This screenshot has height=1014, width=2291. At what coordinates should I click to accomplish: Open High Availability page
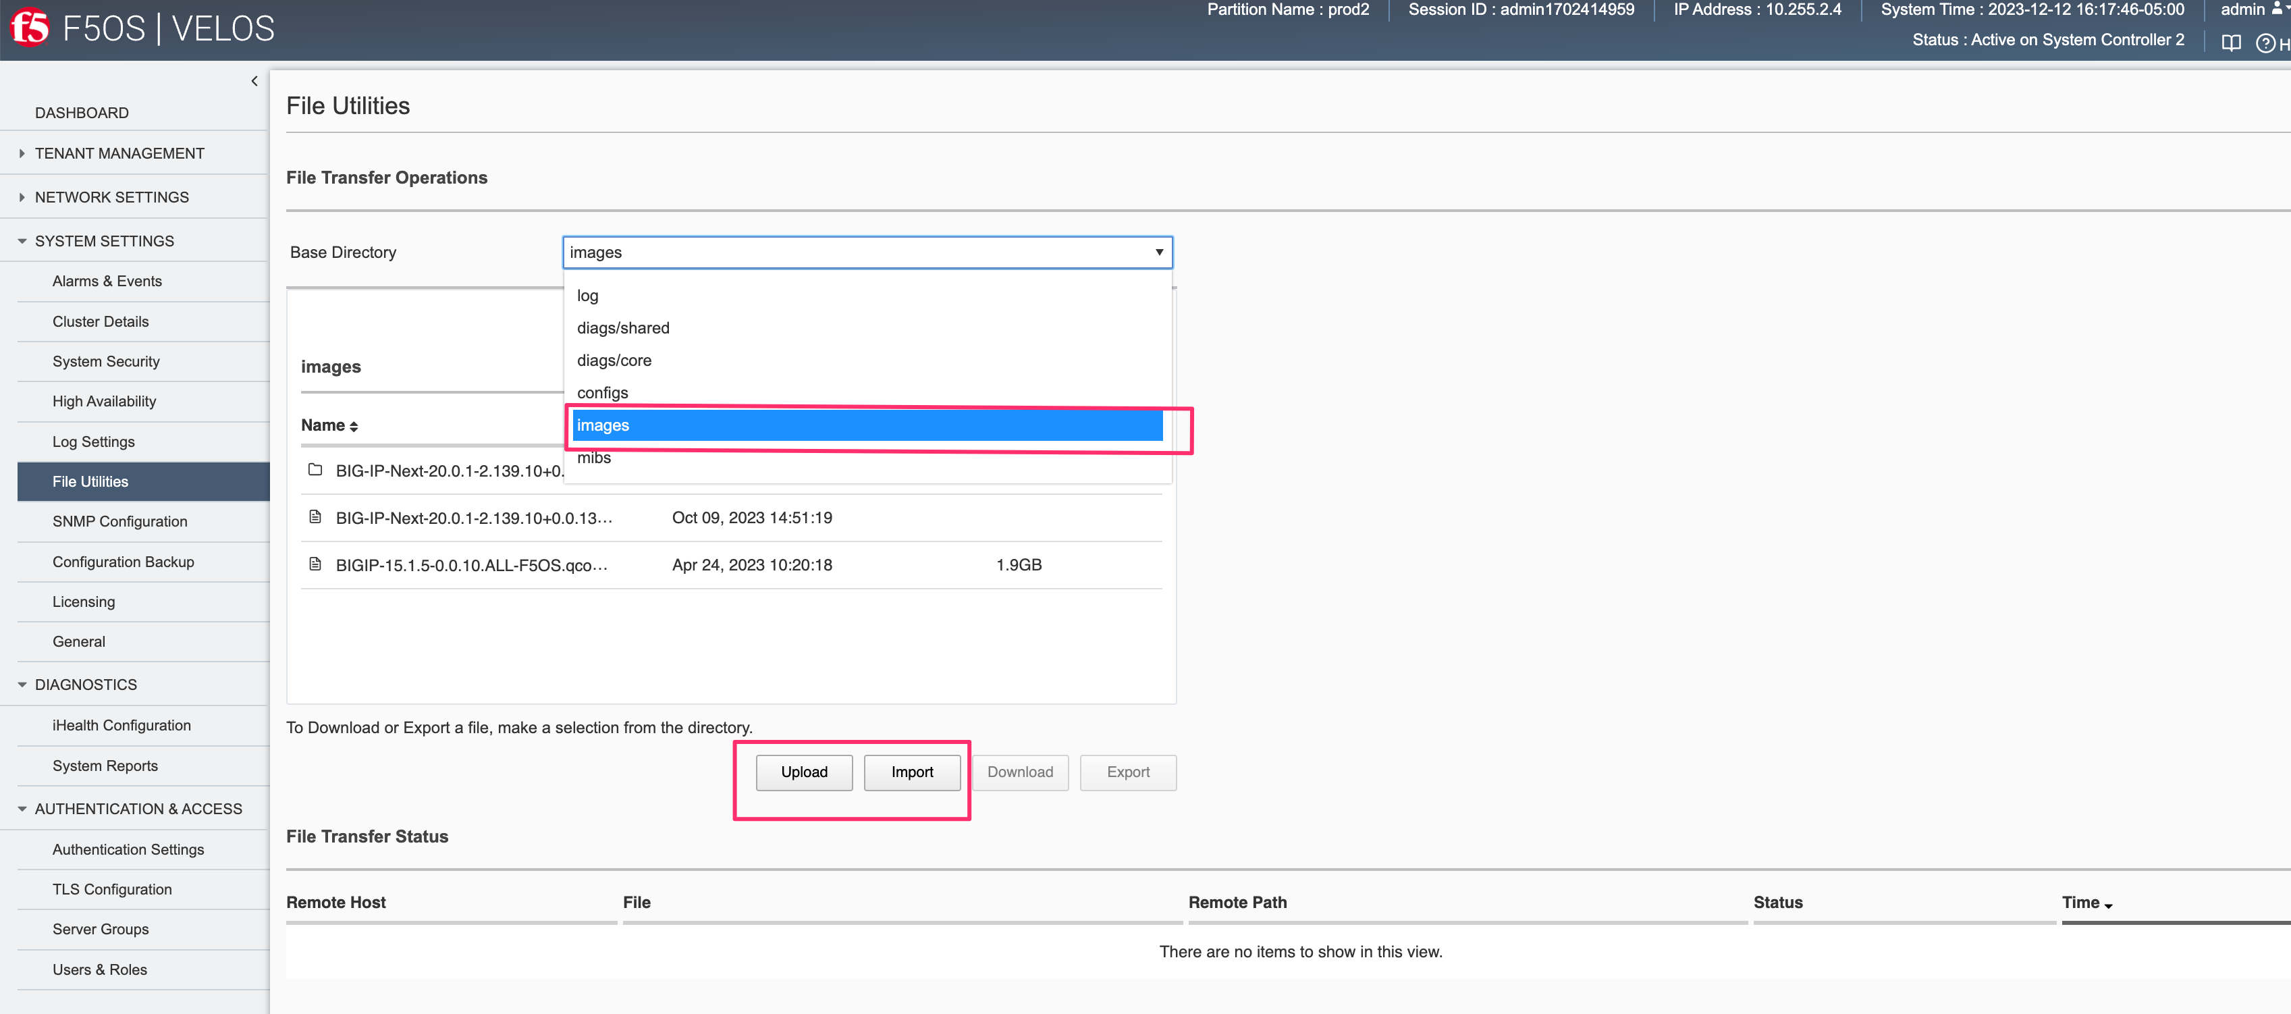104,401
